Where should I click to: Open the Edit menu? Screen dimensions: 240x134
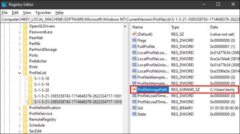tap(15, 13)
